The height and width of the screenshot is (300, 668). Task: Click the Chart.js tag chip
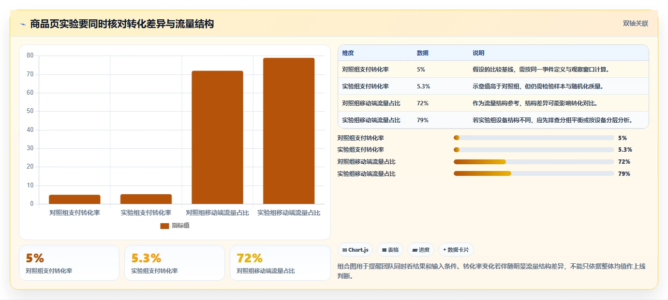coord(355,250)
